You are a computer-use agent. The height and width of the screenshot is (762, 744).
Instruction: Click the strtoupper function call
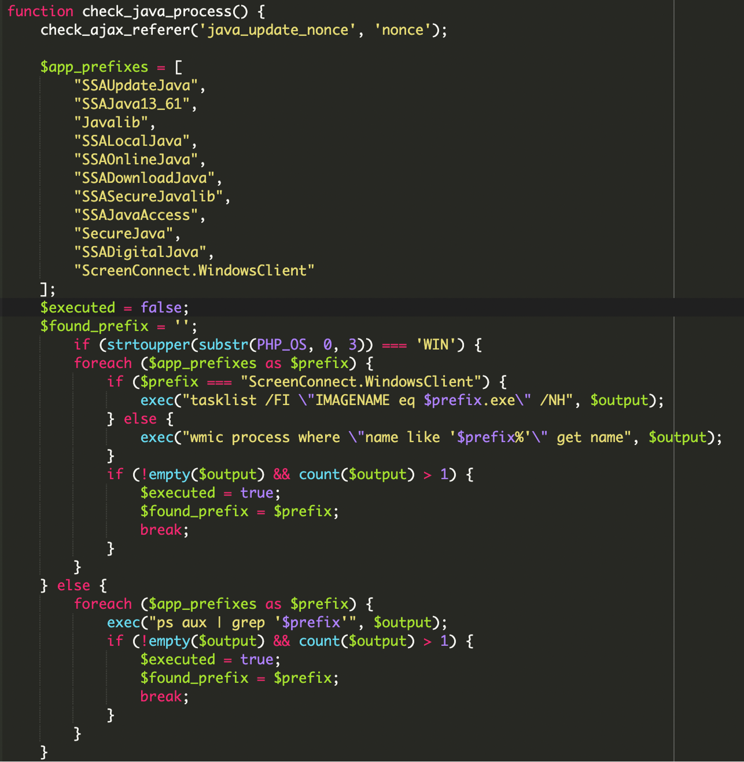149,345
